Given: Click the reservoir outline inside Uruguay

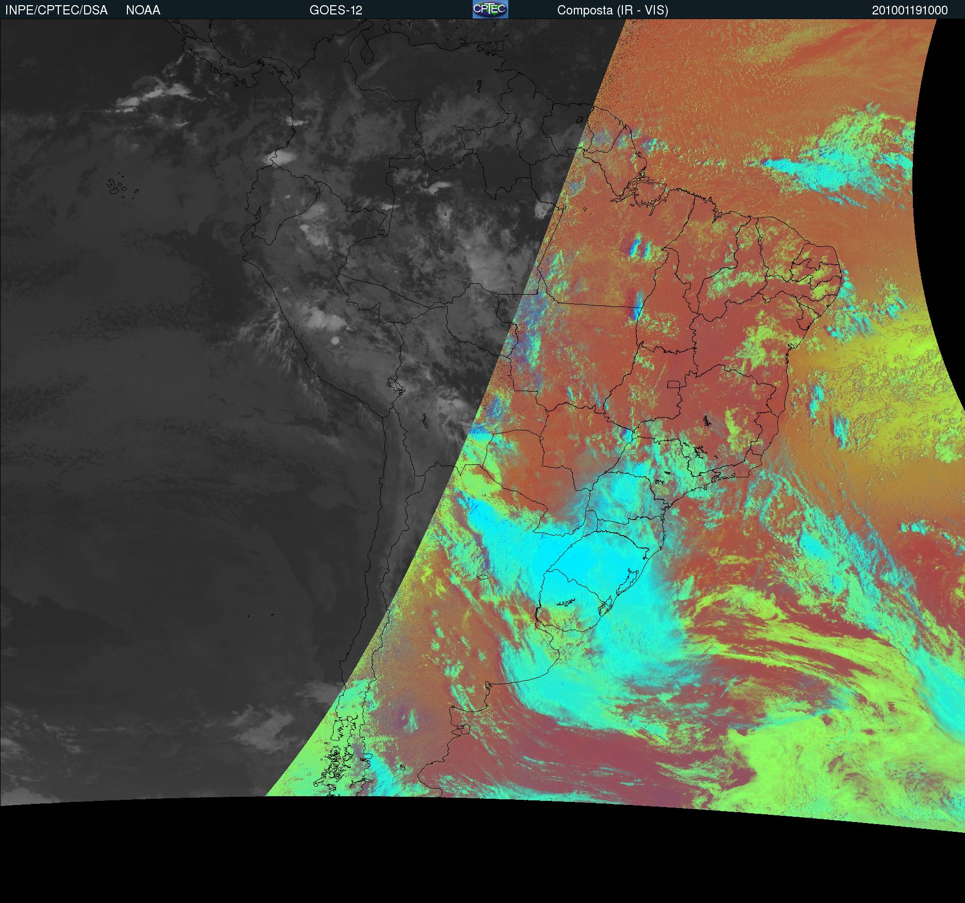Looking at the screenshot, I should 566,603.
